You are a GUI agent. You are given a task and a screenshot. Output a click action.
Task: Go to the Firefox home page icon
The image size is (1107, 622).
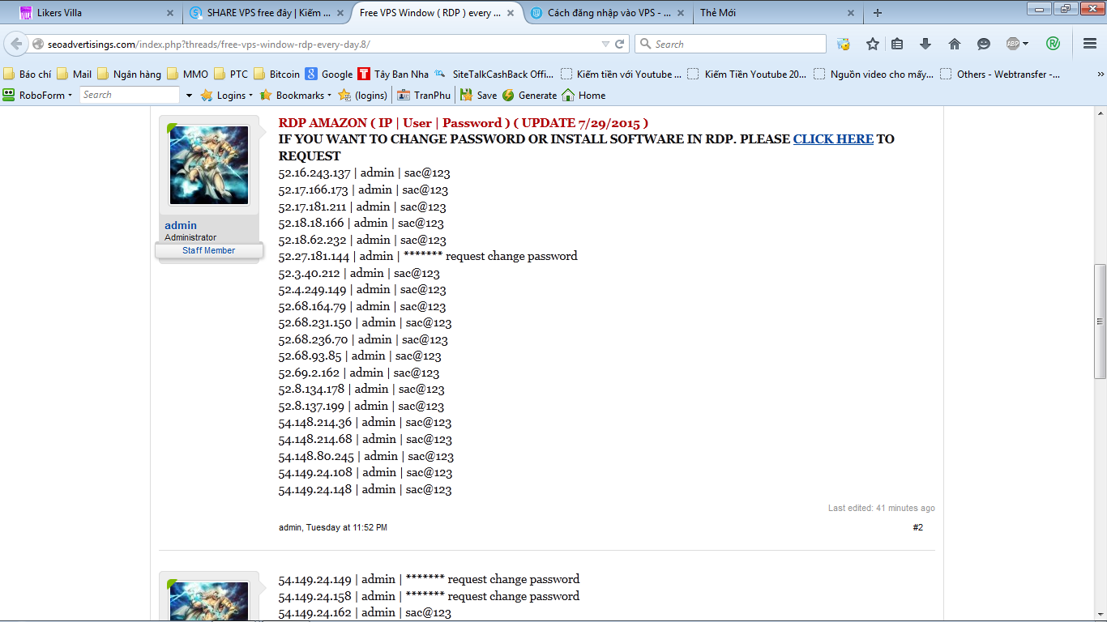pos(955,44)
